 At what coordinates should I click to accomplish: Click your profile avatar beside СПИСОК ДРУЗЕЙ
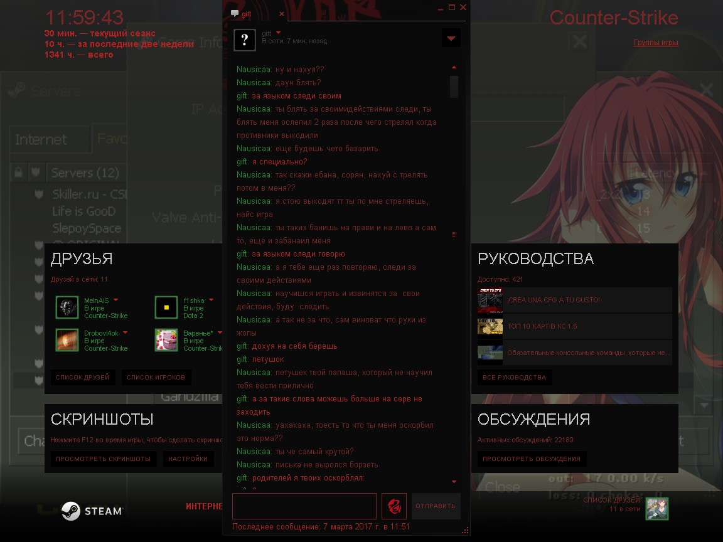pos(656,508)
